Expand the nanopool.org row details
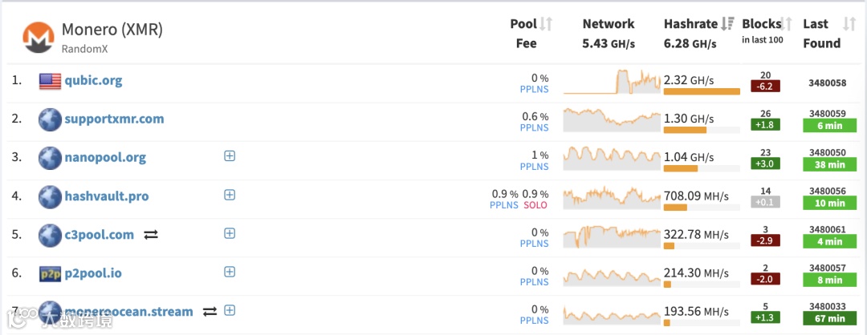Screen dimensions: 867x335 tap(230, 156)
